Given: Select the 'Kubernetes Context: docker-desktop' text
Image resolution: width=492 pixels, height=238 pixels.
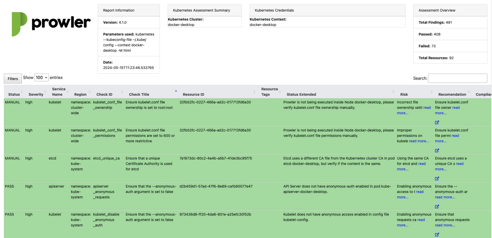Looking at the screenshot, I should [268, 22].
